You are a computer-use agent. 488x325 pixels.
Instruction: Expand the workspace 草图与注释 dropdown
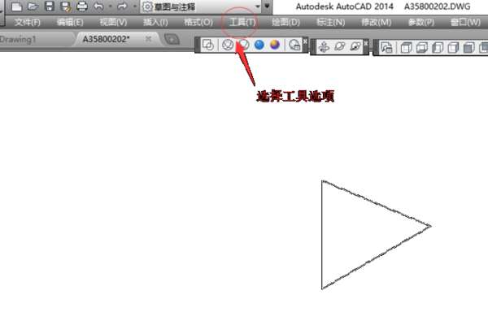[x=257, y=6]
